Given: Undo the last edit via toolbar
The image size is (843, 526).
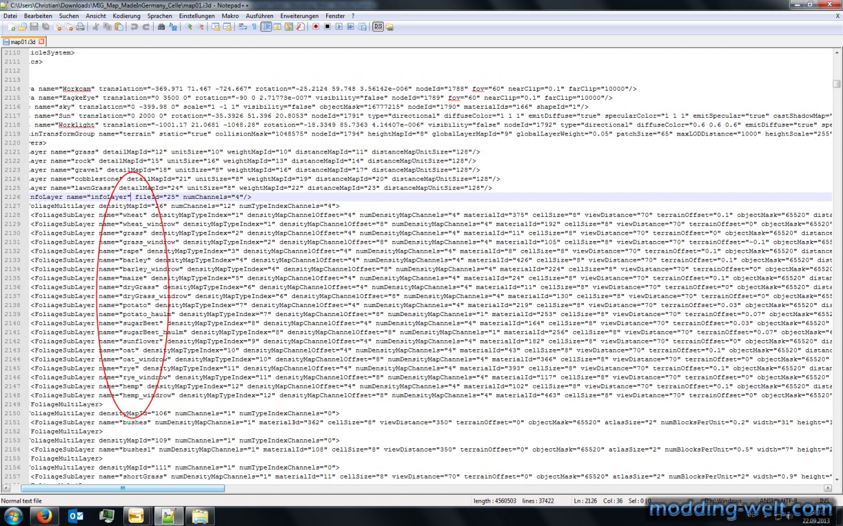Looking at the screenshot, I should pos(134,27).
